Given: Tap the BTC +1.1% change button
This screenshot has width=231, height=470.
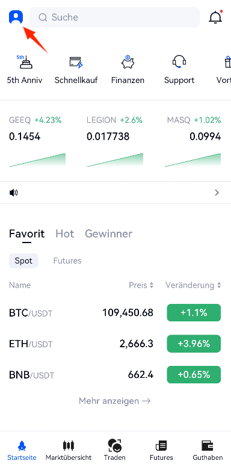Looking at the screenshot, I should [x=194, y=313].
